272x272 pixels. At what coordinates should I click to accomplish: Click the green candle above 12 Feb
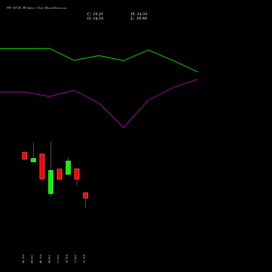(x=68, y=168)
